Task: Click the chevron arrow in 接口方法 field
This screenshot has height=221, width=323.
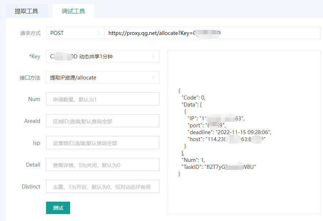Action: click(153, 78)
